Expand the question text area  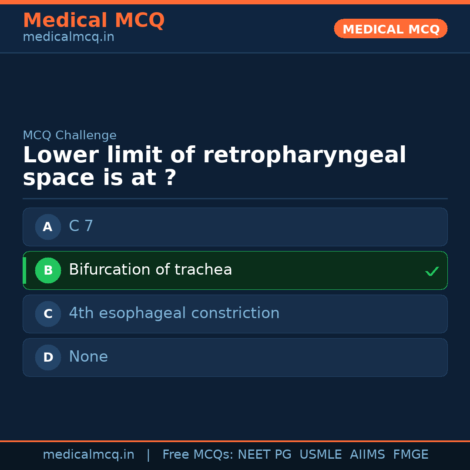coord(215,165)
